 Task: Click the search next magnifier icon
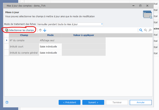pyautogui.click(x=150, y=30)
